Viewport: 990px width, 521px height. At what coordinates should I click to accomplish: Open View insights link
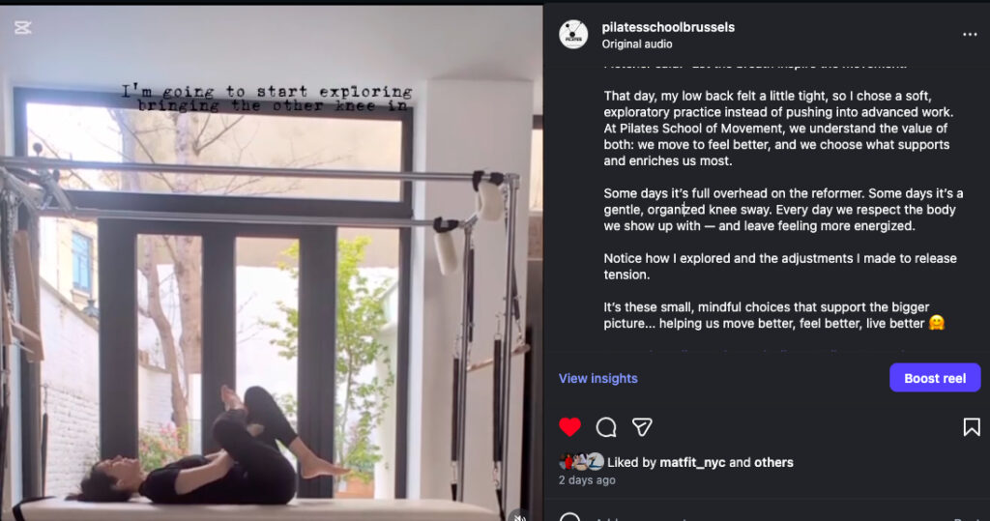coord(597,378)
